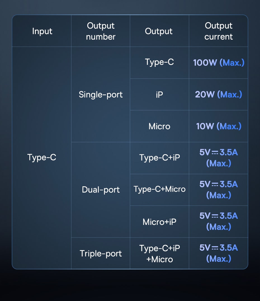
Task: Click the "iP" output cell
Action: [159, 95]
